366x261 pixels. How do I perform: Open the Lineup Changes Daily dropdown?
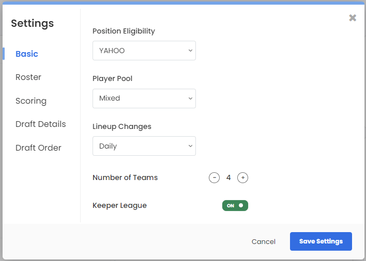coord(144,146)
